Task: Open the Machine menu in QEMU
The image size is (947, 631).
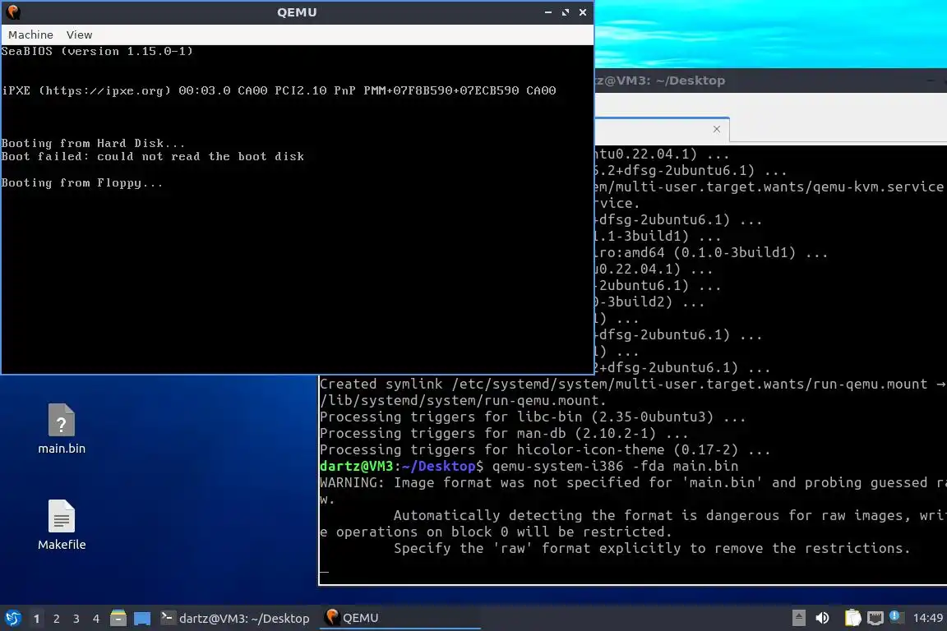Action: point(30,35)
